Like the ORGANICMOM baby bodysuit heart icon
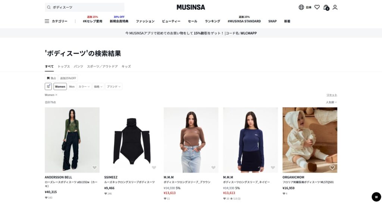The height and width of the screenshot is (203, 382). coord(332,168)
